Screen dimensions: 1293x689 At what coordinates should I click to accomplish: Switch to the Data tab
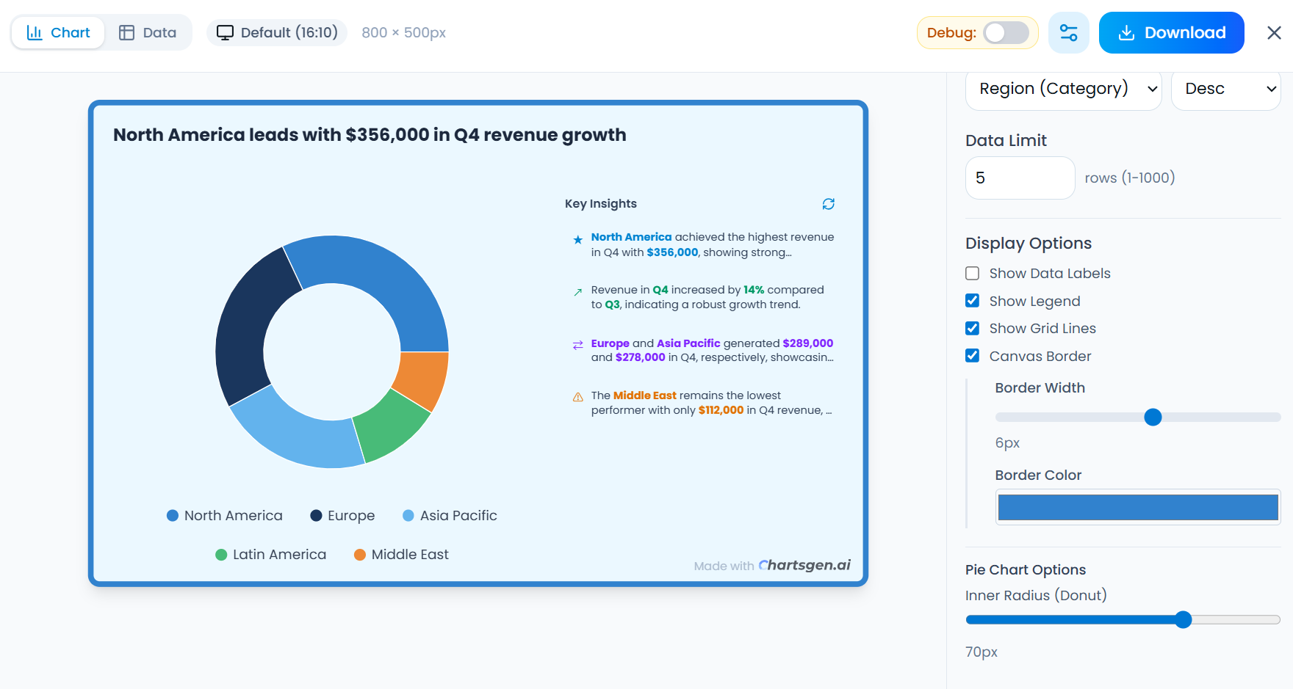[149, 32]
